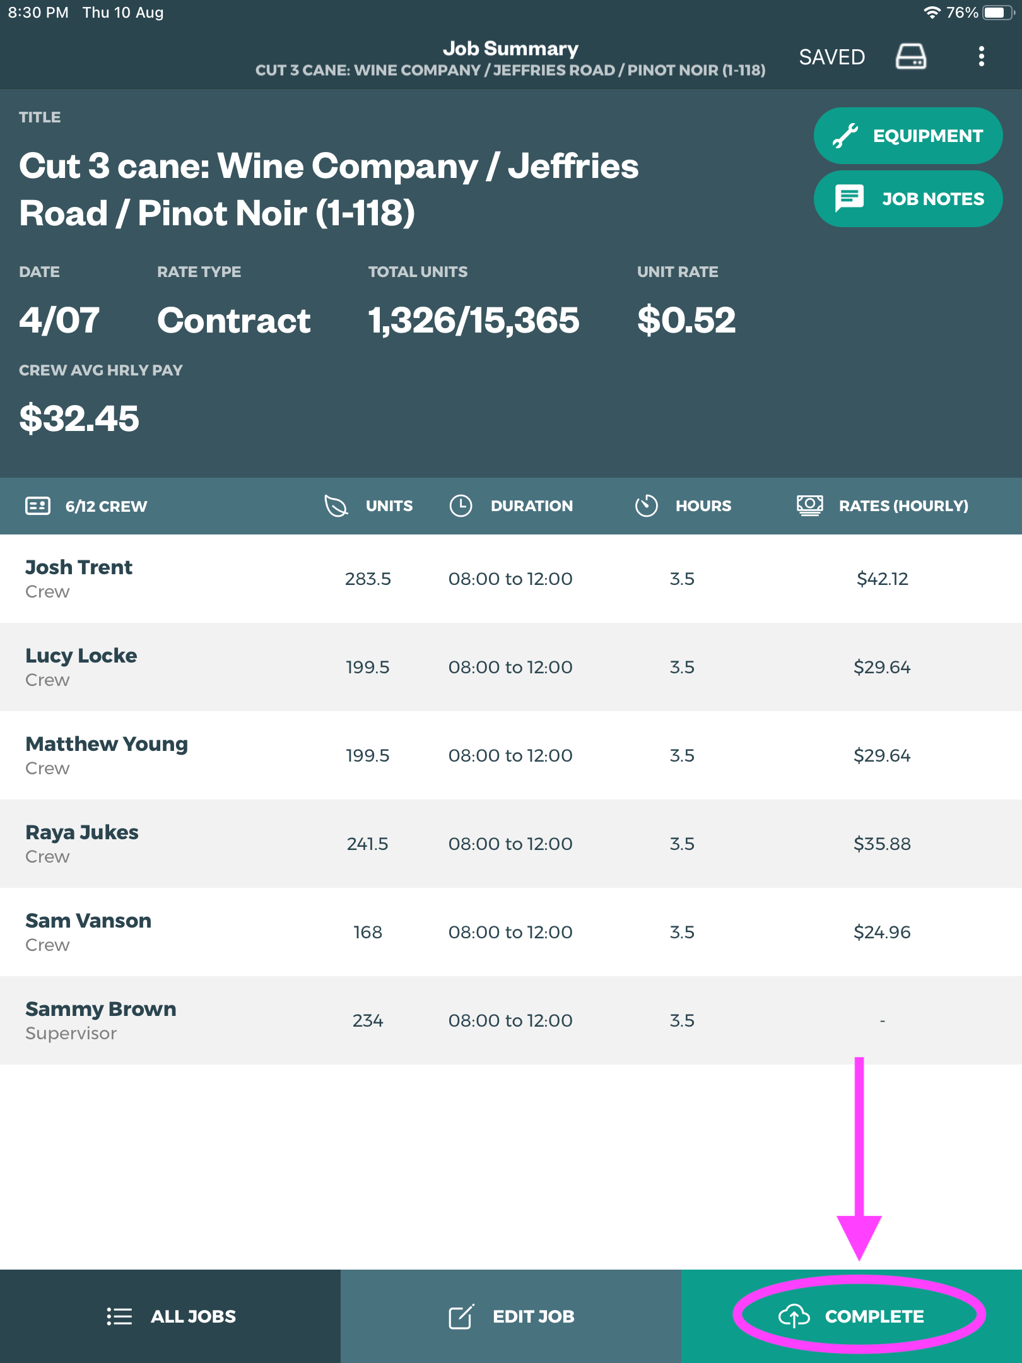The width and height of the screenshot is (1022, 1363).
Task: Tap the storage drive icon in header
Action: click(910, 57)
